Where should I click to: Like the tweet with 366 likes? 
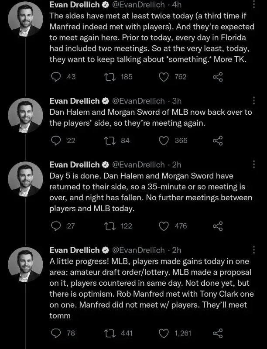[164, 140]
